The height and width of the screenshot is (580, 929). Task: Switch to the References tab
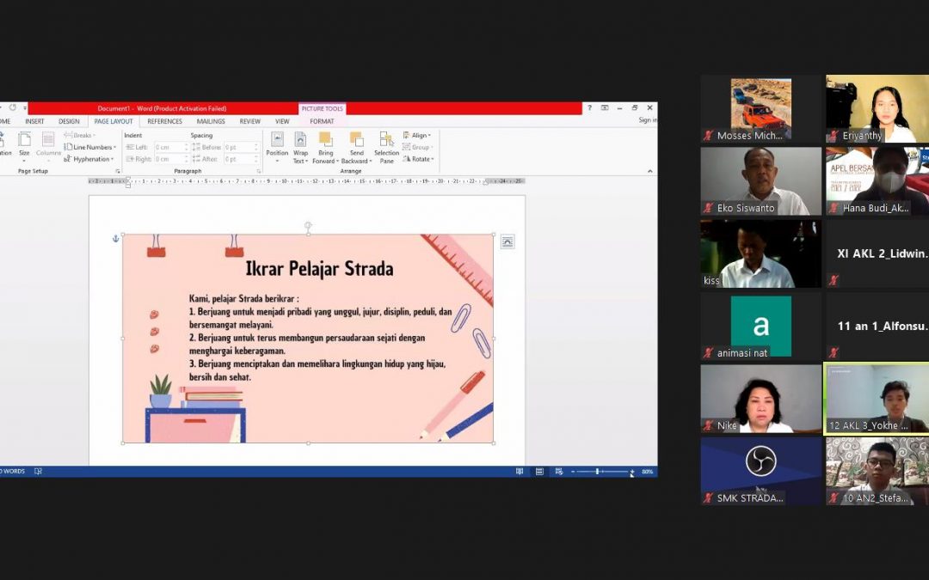(x=164, y=121)
